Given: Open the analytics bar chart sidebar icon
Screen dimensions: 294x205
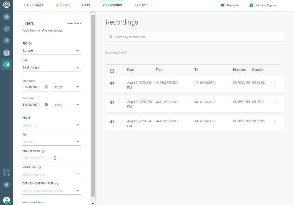Looking at the screenshot, I should pyautogui.click(x=6, y=64).
